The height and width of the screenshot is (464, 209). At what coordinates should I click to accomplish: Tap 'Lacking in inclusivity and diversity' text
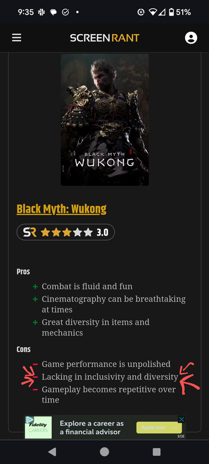(110, 377)
